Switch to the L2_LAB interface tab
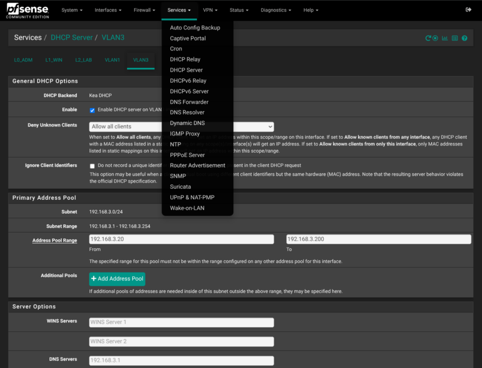The height and width of the screenshot is (368, 482). coord(84,60)
